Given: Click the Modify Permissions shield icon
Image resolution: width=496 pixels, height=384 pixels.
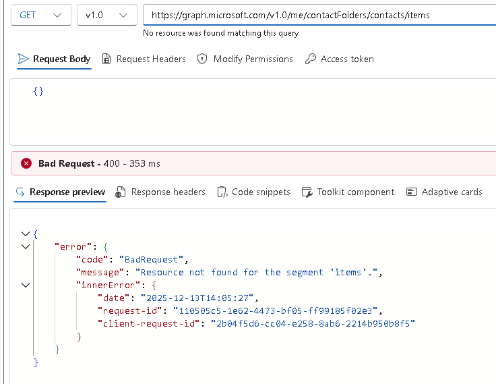Looking at the screenshot, I should click(202, 59).
